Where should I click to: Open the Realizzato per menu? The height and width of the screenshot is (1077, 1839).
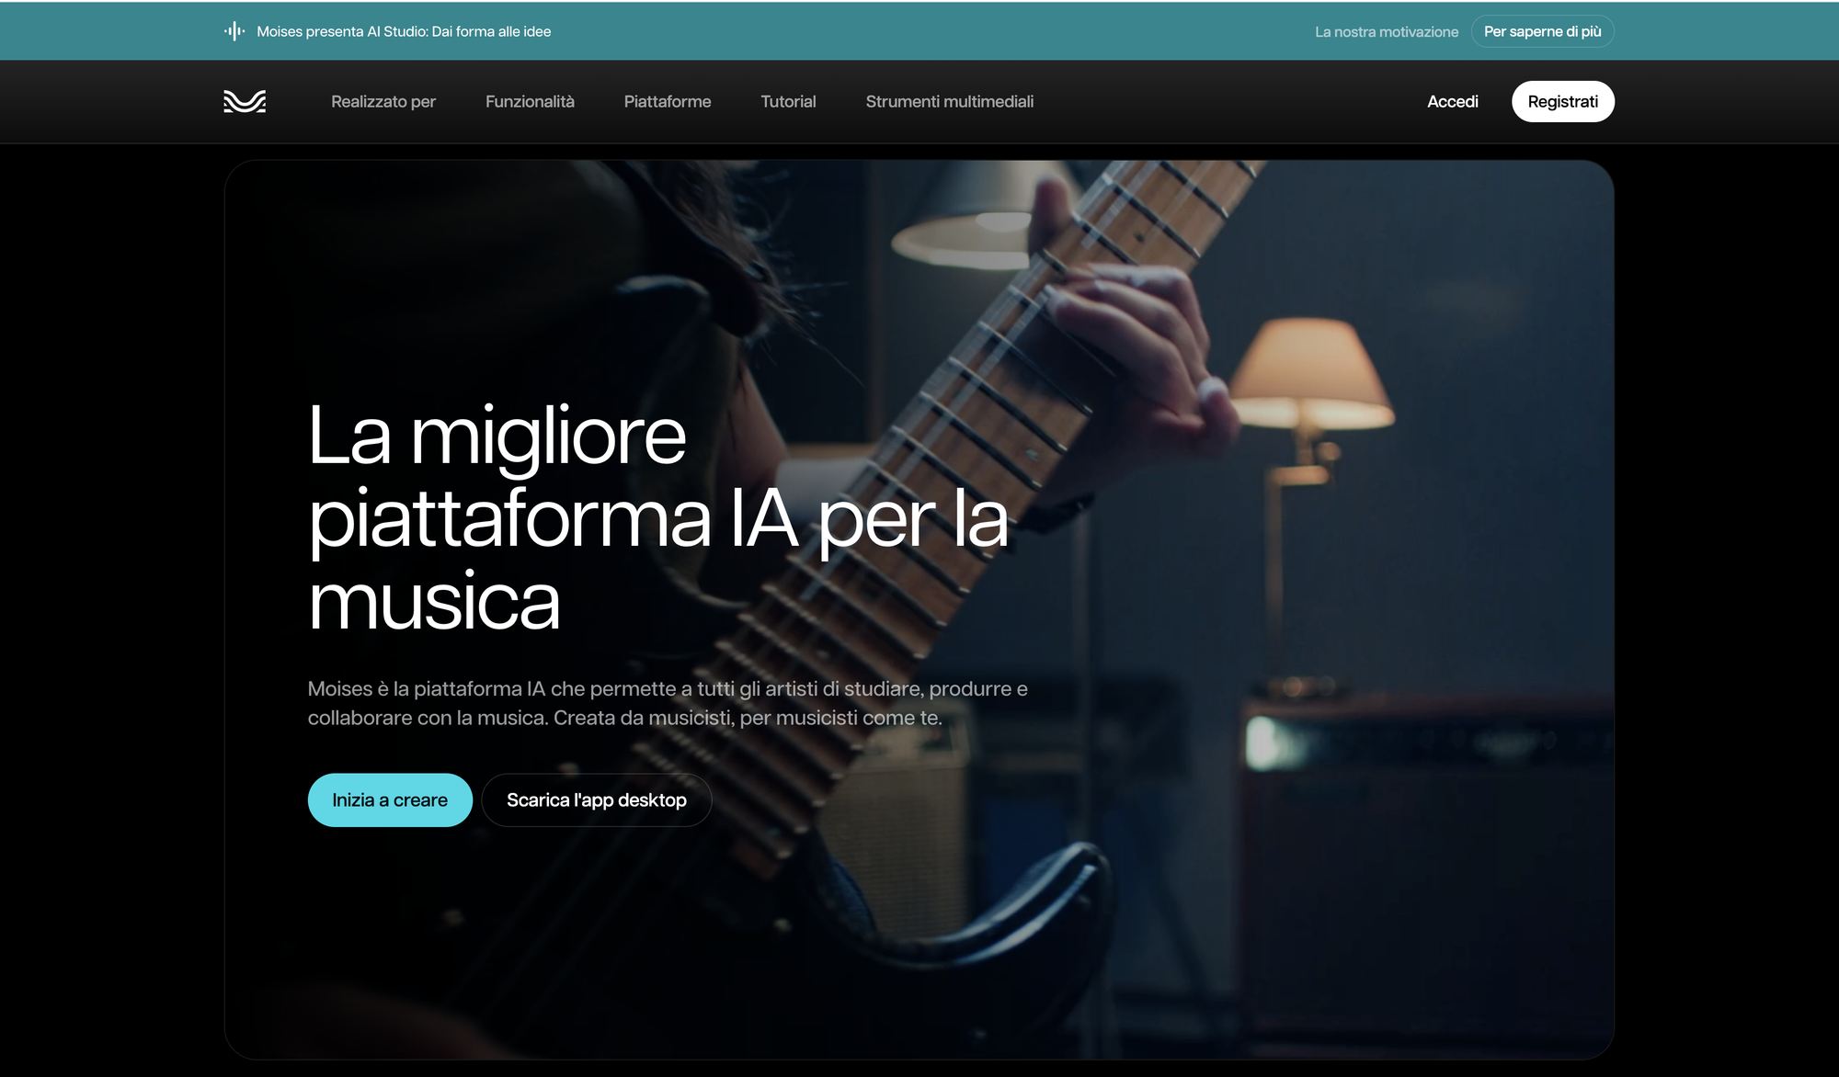[383, 102]
